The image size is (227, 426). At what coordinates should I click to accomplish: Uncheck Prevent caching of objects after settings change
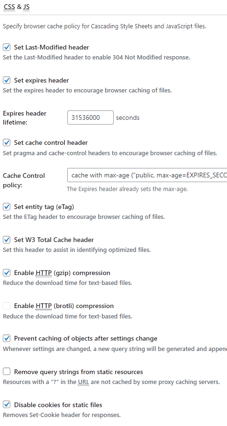(7, 339)
